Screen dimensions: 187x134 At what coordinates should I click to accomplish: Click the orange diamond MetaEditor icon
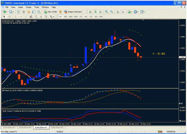click(x=60, y=12)
